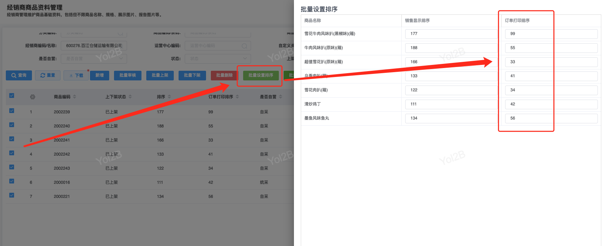Screen dimensions: 603x246
Task: Edit 订单打印排序 input for 雪花肉扒(箱)
Action: point(551,90)
